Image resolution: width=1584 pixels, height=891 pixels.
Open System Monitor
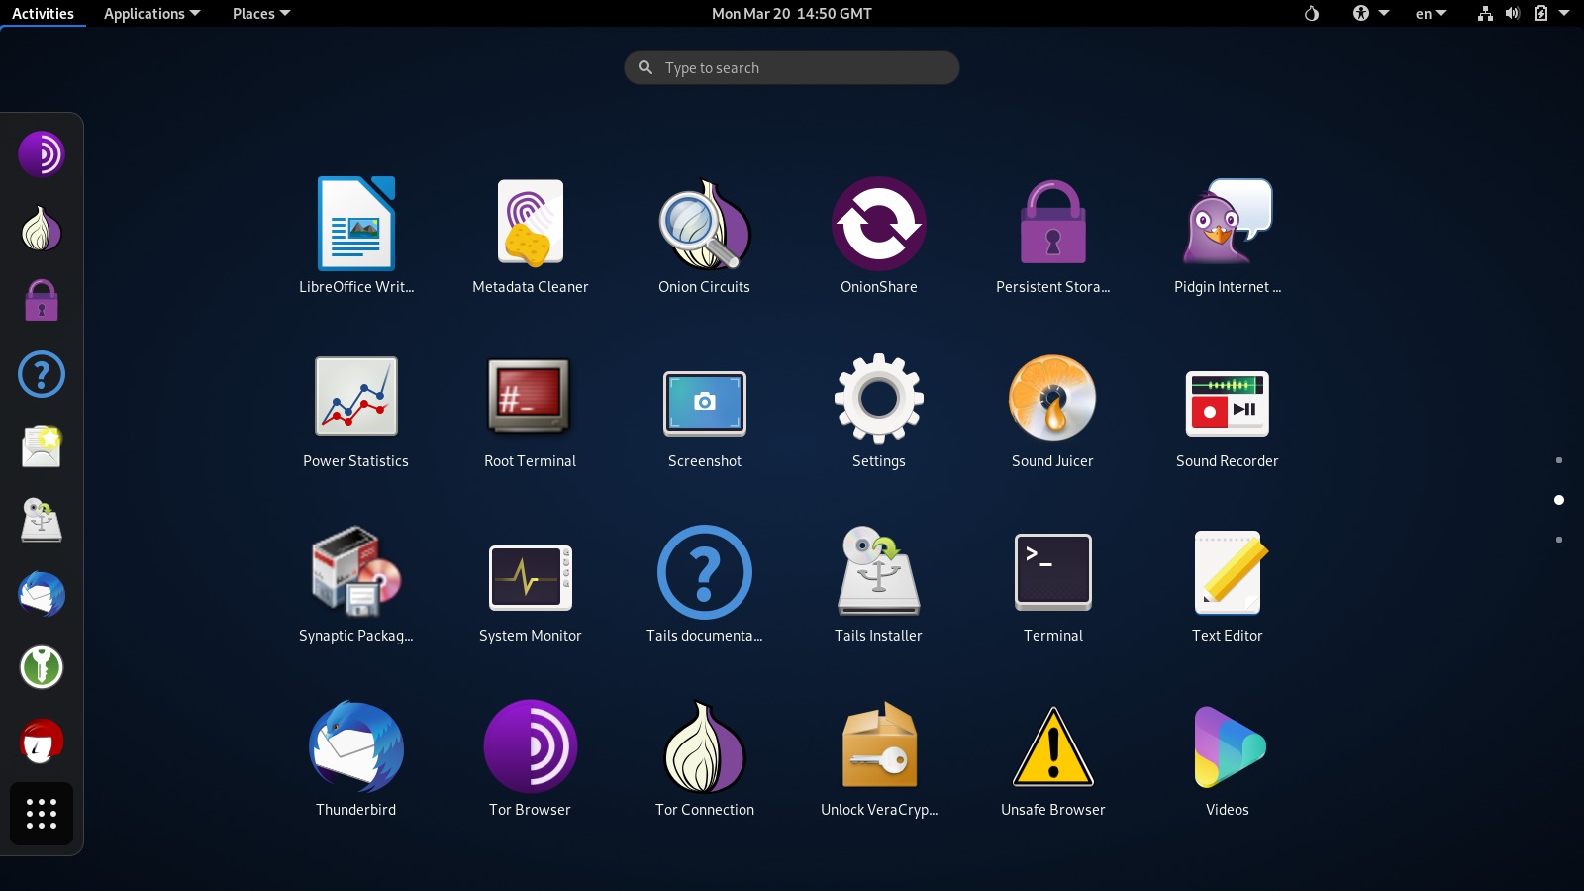(531, 584)
